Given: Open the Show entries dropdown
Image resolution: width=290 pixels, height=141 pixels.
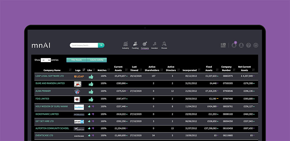Looking at the screenshot, I should 46,60.
